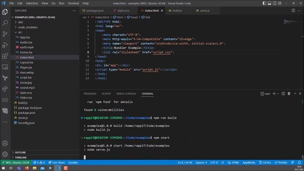
Task: Open the Problems panel tab
Action: [x=90, y=94]
